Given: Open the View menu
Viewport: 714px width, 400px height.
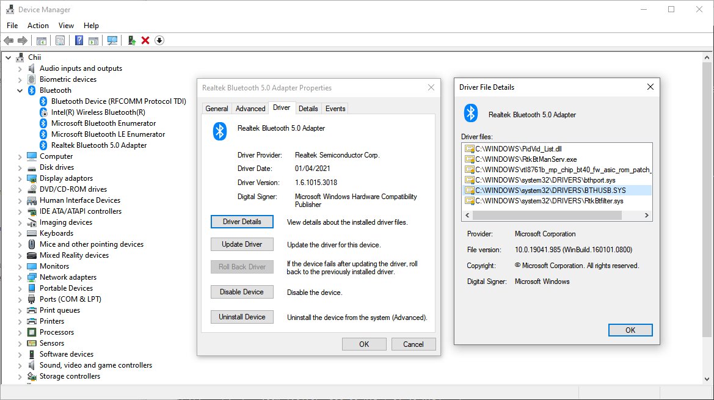Looking at the screenshot, I should tap(66, 25).
